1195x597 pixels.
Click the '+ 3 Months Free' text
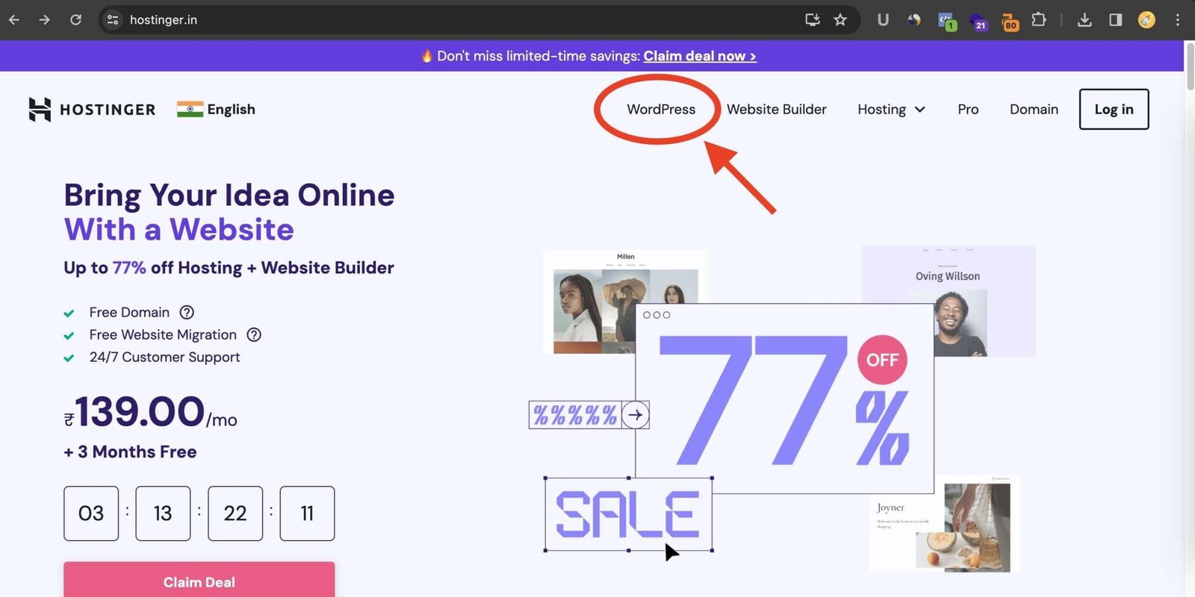(130, 452)
